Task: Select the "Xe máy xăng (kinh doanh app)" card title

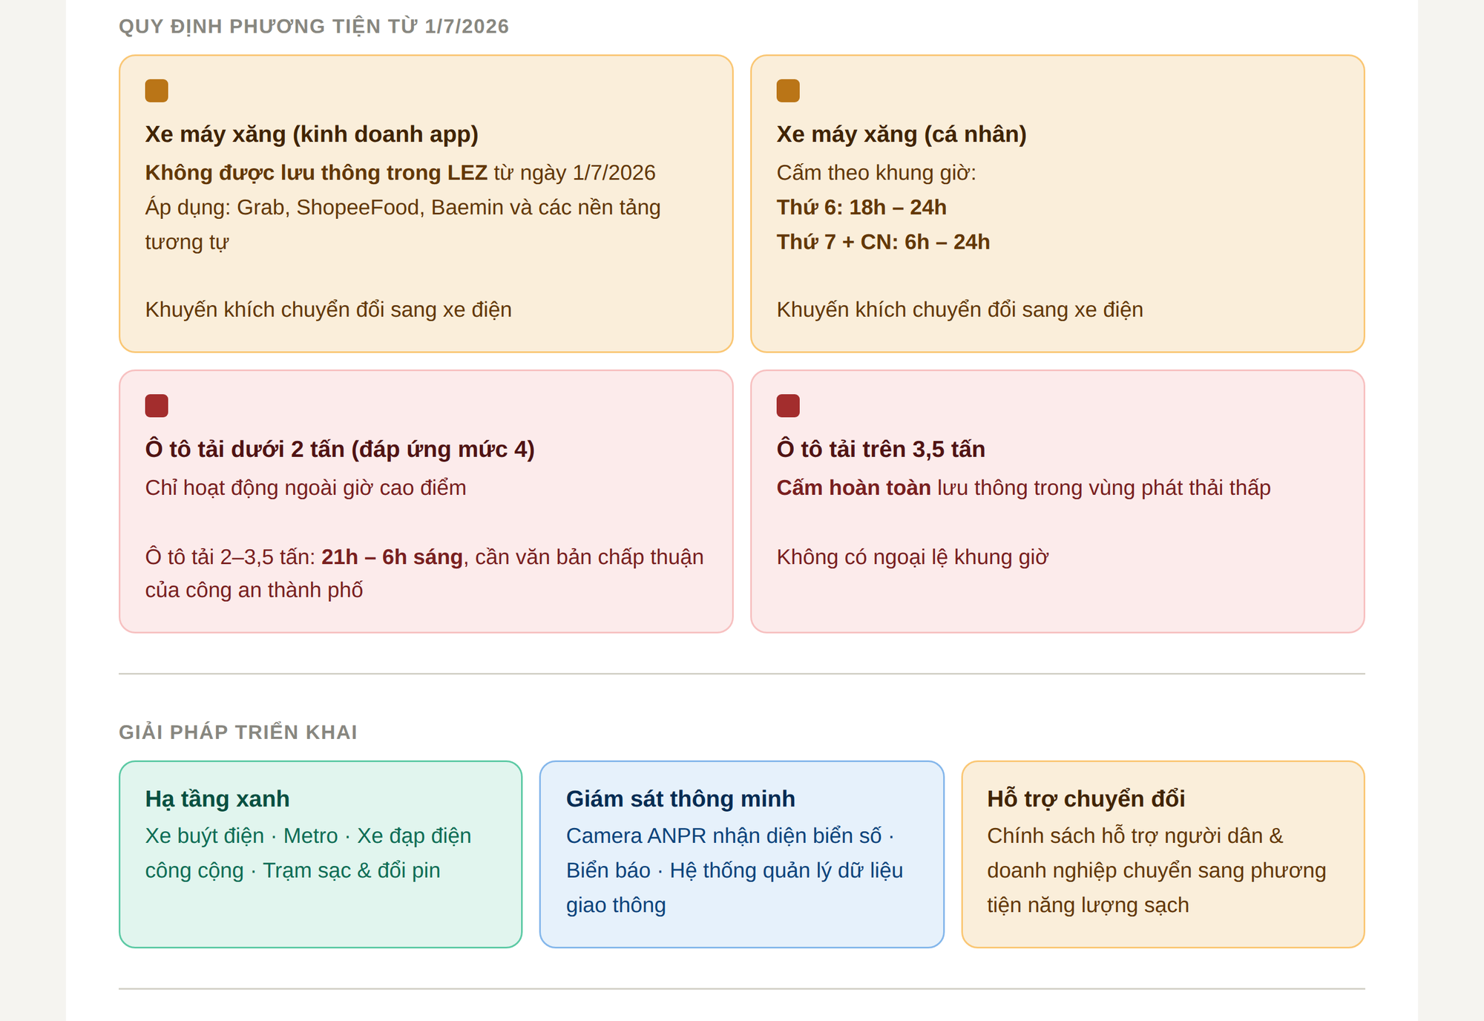Action: [312, 134]
